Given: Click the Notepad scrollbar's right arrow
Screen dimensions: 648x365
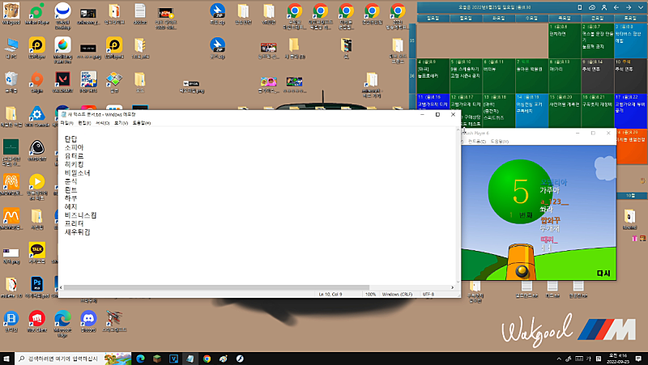Looking at the screenshot, I should (x=453, y=287).
